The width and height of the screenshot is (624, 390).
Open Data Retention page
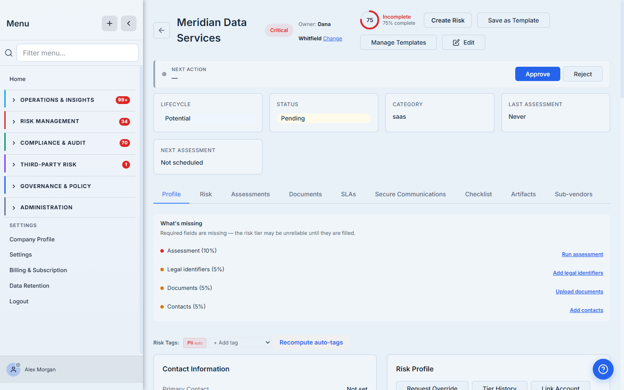[x=29, y=286]
